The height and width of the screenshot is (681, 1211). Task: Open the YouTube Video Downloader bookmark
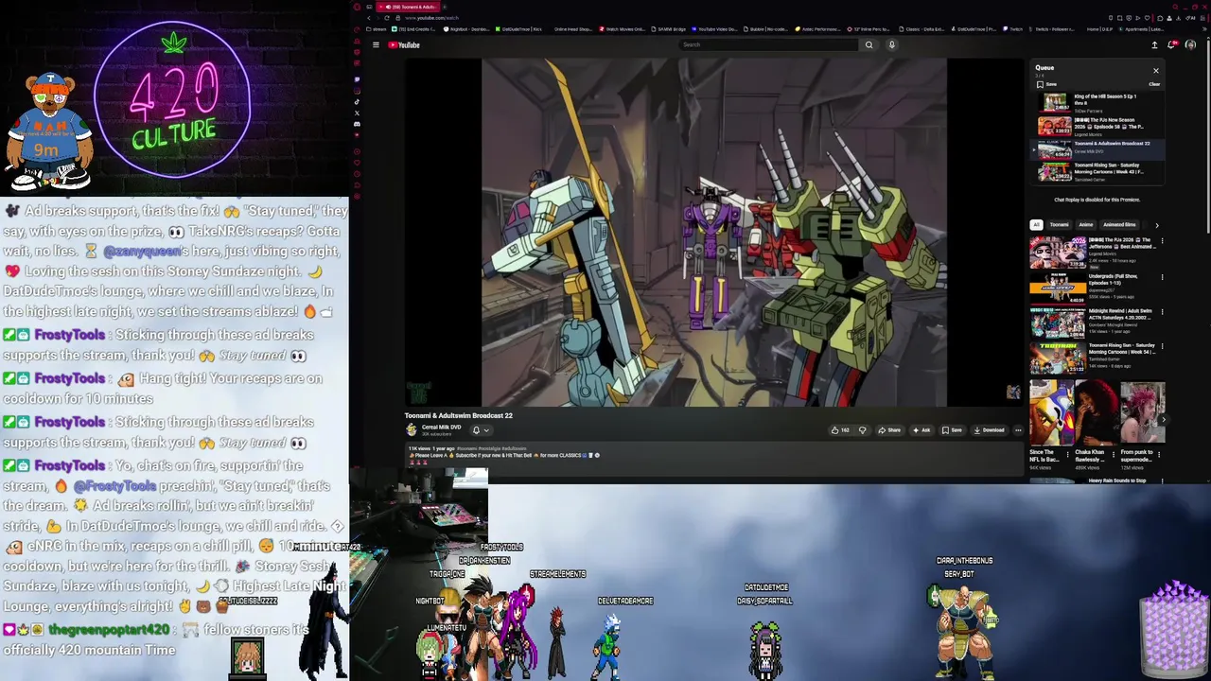[715, 29]
